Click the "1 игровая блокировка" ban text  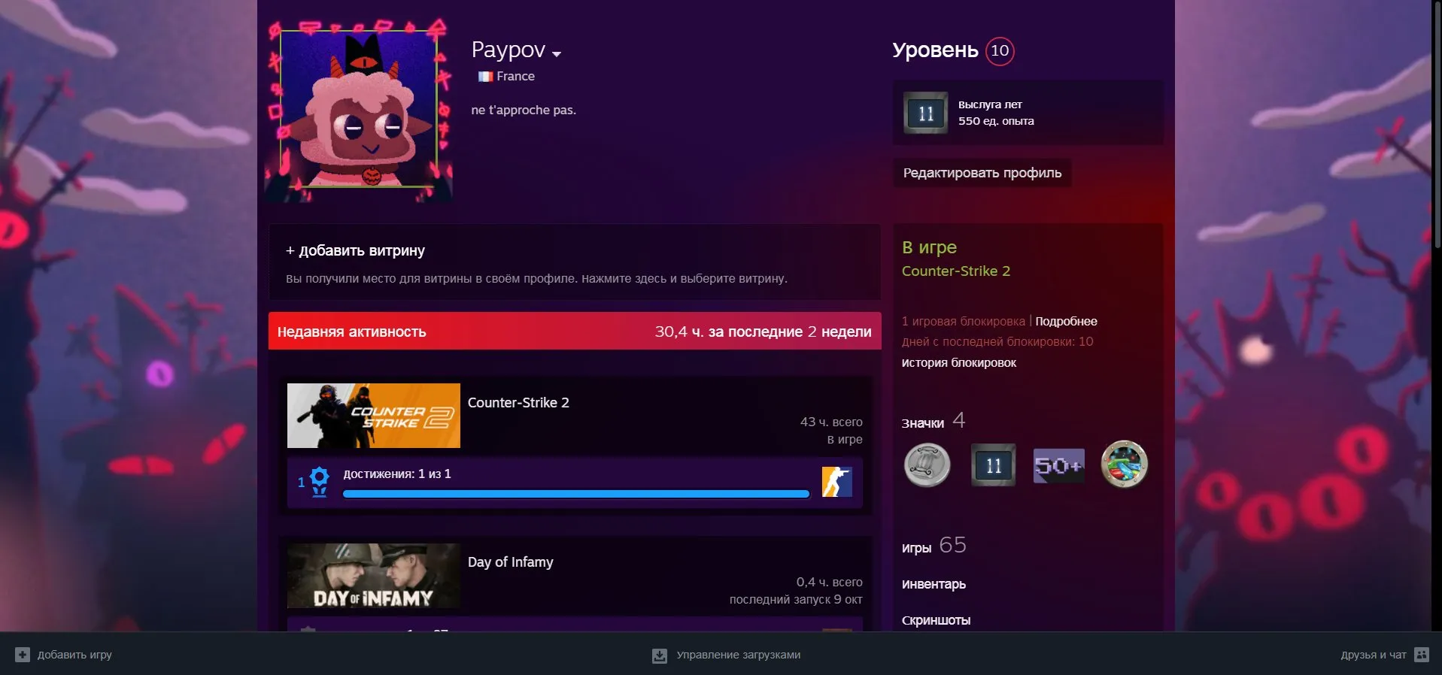(963, 322)
